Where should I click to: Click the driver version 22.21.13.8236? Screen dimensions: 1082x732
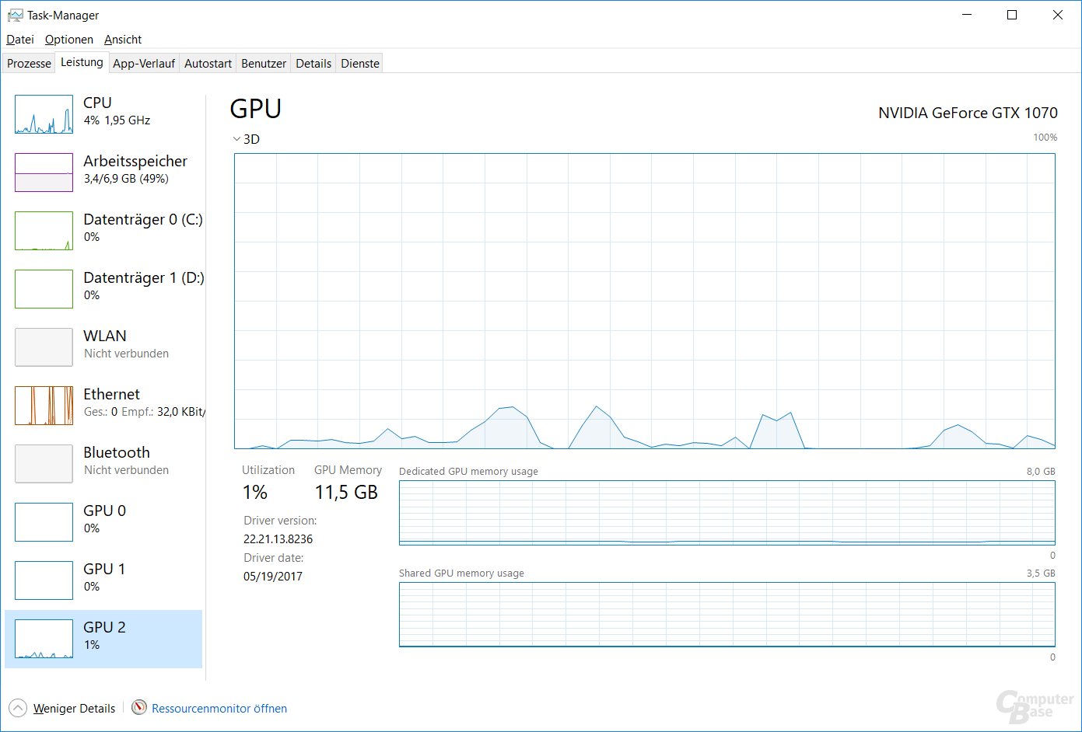coord(278,539)
